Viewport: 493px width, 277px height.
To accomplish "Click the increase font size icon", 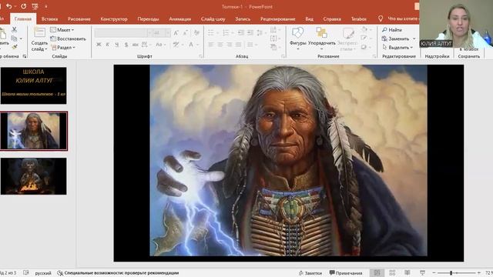I will point(176,33).
